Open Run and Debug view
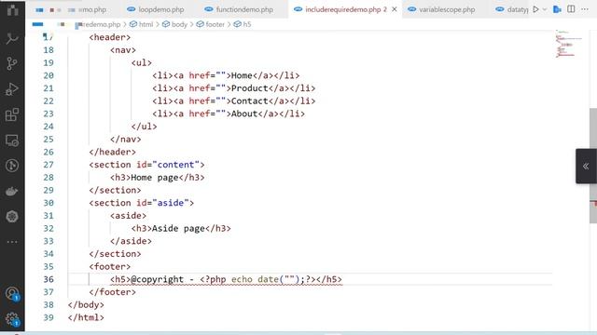This screenshot has height=335, width=597. [x=12, y=89]
